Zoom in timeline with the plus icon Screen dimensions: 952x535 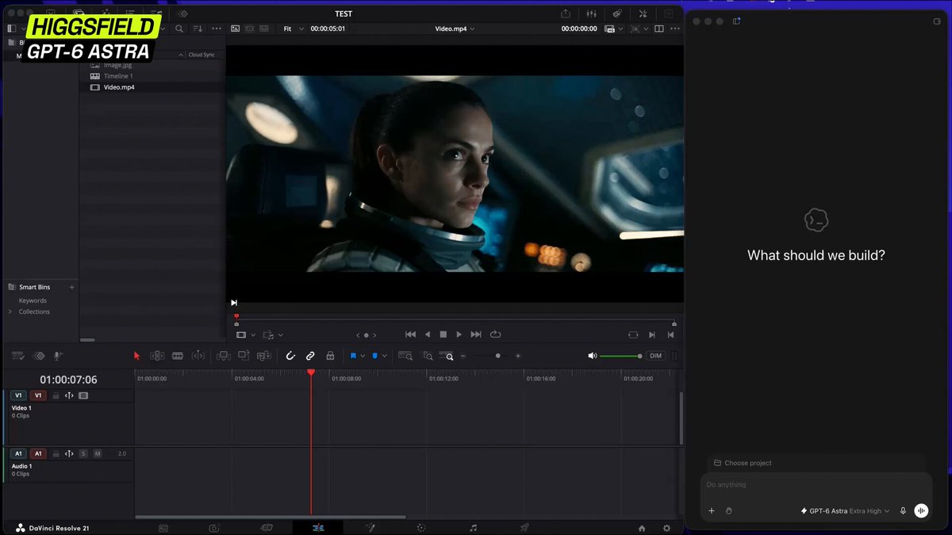[x=518, y=356]
